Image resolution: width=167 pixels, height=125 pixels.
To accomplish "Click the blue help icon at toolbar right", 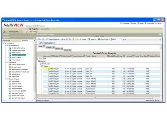I will pyautogui.click(x=160, y=40).
